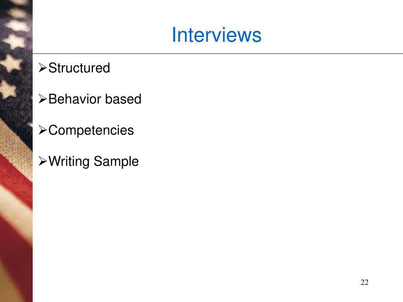Click the word "Sample" in last bullet
Viewport: 403px width, 302px height.
point(116,162)
